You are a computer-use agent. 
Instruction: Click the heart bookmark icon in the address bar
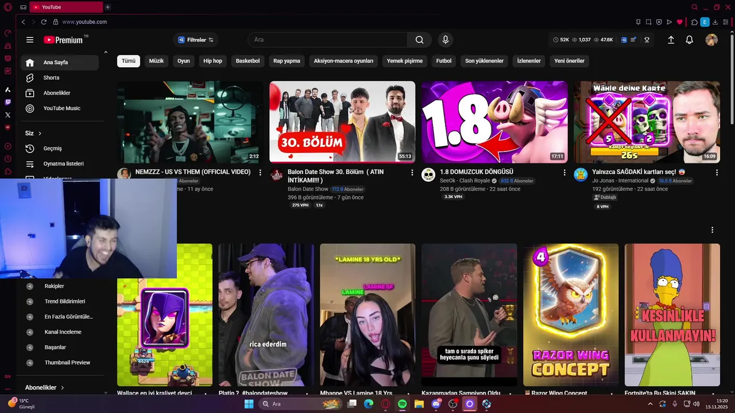679,22
